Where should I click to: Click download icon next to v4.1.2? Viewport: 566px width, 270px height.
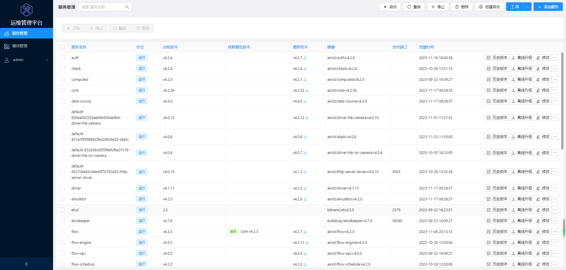(x=305, y=172)
